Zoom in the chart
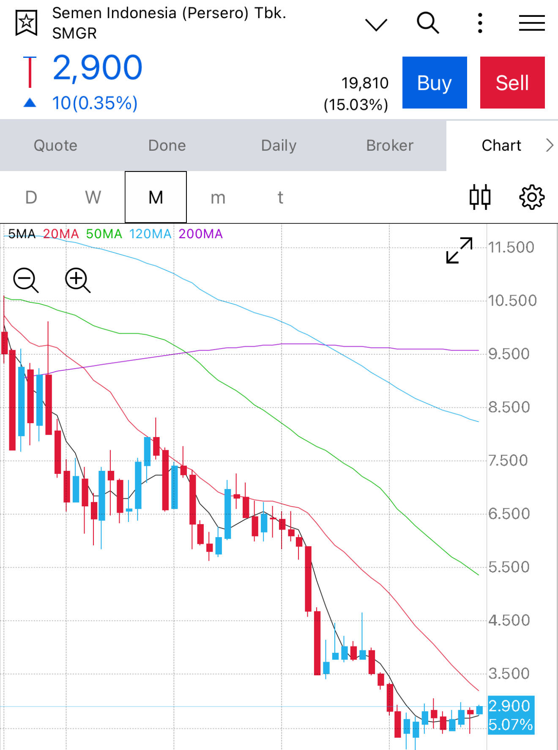558x750 pixels. 77,280
